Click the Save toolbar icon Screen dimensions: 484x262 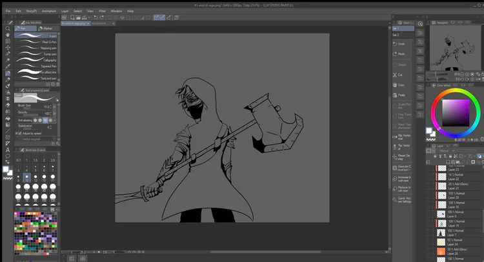(x=84, y=17)
